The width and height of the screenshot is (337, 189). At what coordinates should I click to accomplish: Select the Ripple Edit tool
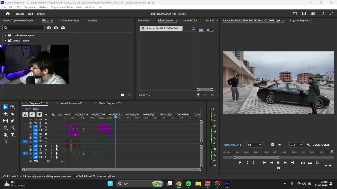point(5,114)
